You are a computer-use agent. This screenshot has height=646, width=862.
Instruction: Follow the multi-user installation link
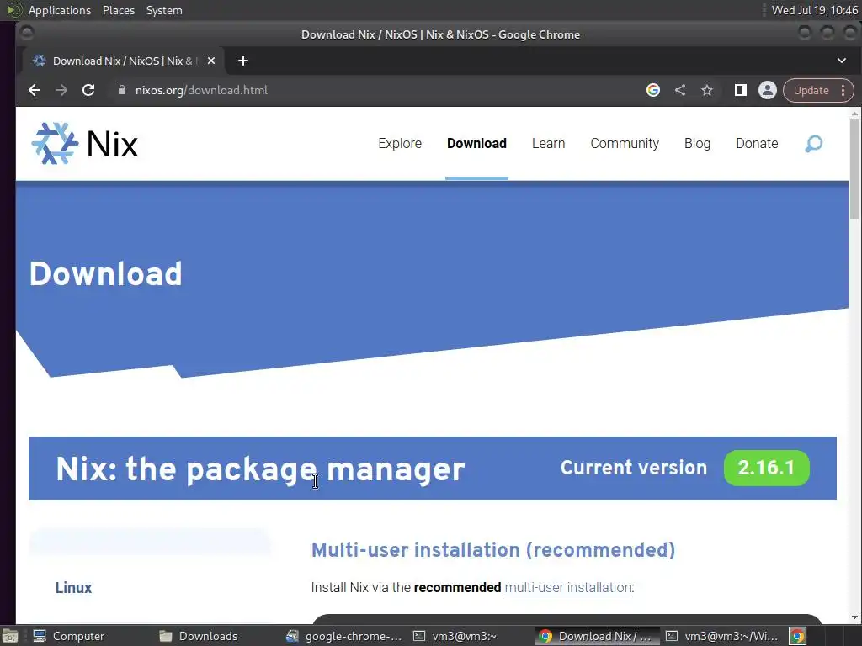pos(568,588)
